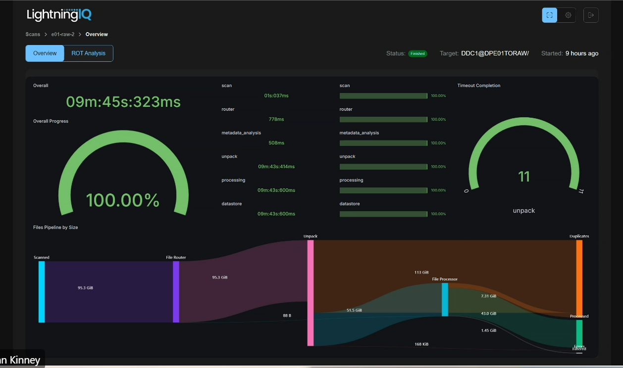
Task: Select the cyan Scanned node in pipeline
Action: tap(42, 292)
